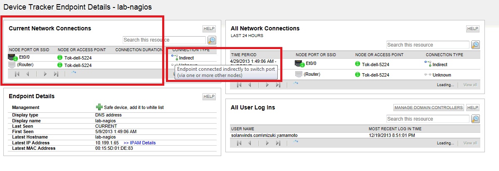This screenshot has height=171, width=499.
Task: Open HELP for All Network Connections
Action: (473, 29)
